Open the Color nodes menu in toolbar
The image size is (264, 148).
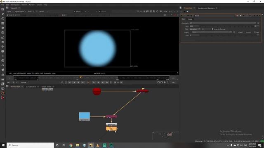pos(3,28)
